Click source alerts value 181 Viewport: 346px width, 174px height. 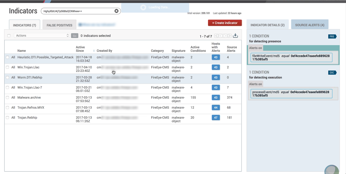pyautogui.click(x=230, y=118)
